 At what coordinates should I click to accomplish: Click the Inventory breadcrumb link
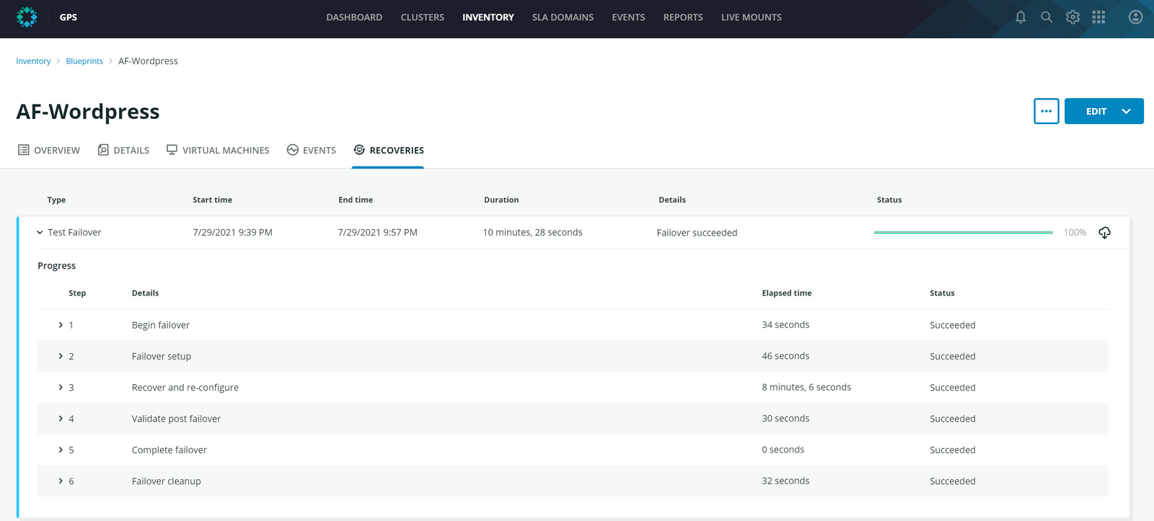pyautogui.click(x=33, y=61)
